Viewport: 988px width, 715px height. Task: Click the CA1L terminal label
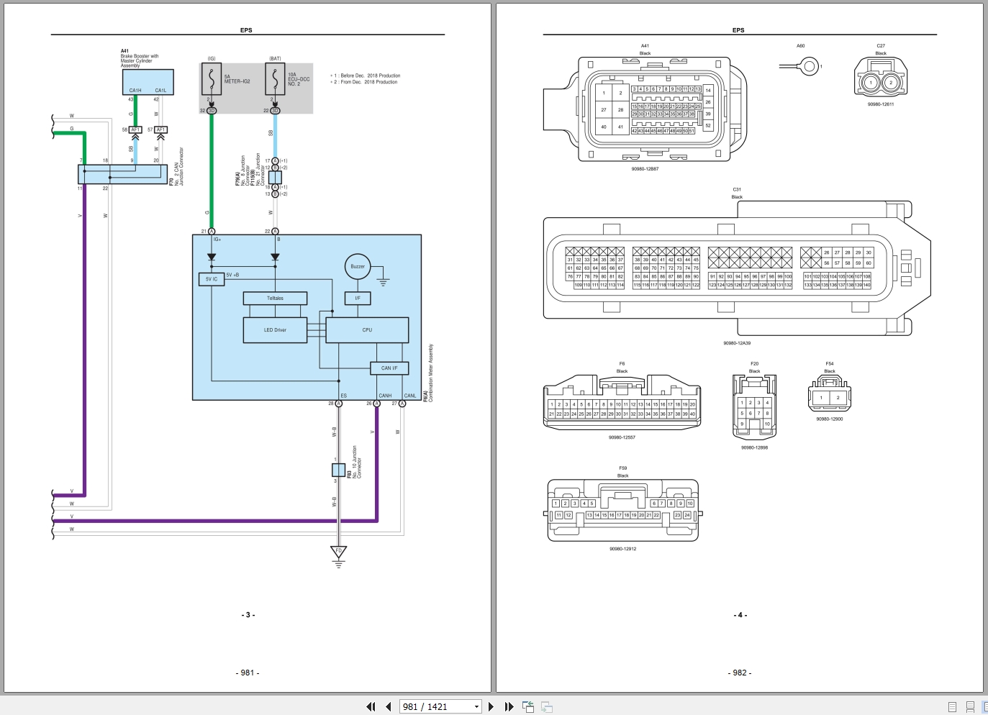(160, 91)
